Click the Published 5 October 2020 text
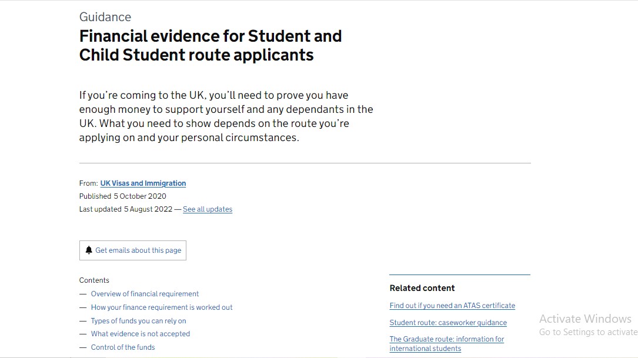This screenshot has height=358, width=638. pyautogui.click(x=123, y=196)
